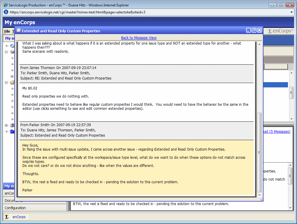
Task: Click message list scrollbar up arrow
Action: [x=291, y=73]
